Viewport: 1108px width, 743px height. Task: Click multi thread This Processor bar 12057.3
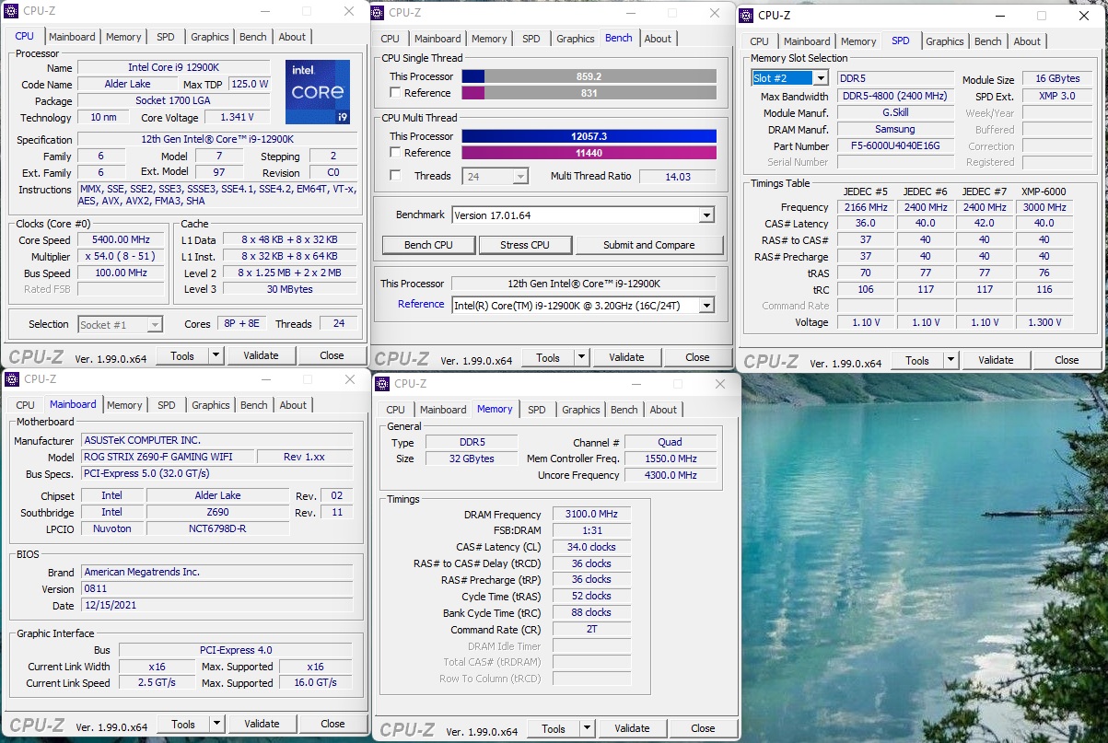click(589, 136)
